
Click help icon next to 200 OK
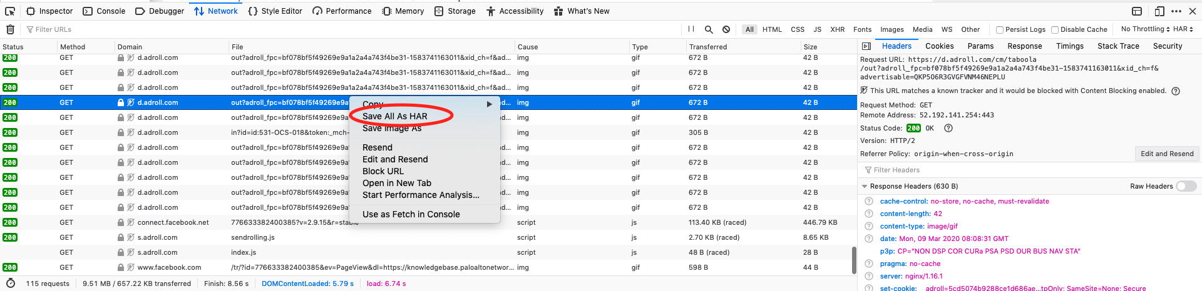[x=948, y=128]
